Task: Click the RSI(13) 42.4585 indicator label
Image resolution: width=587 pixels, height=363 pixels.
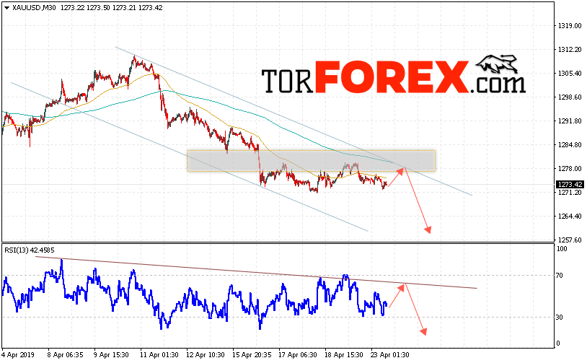Action: point(29,250)
